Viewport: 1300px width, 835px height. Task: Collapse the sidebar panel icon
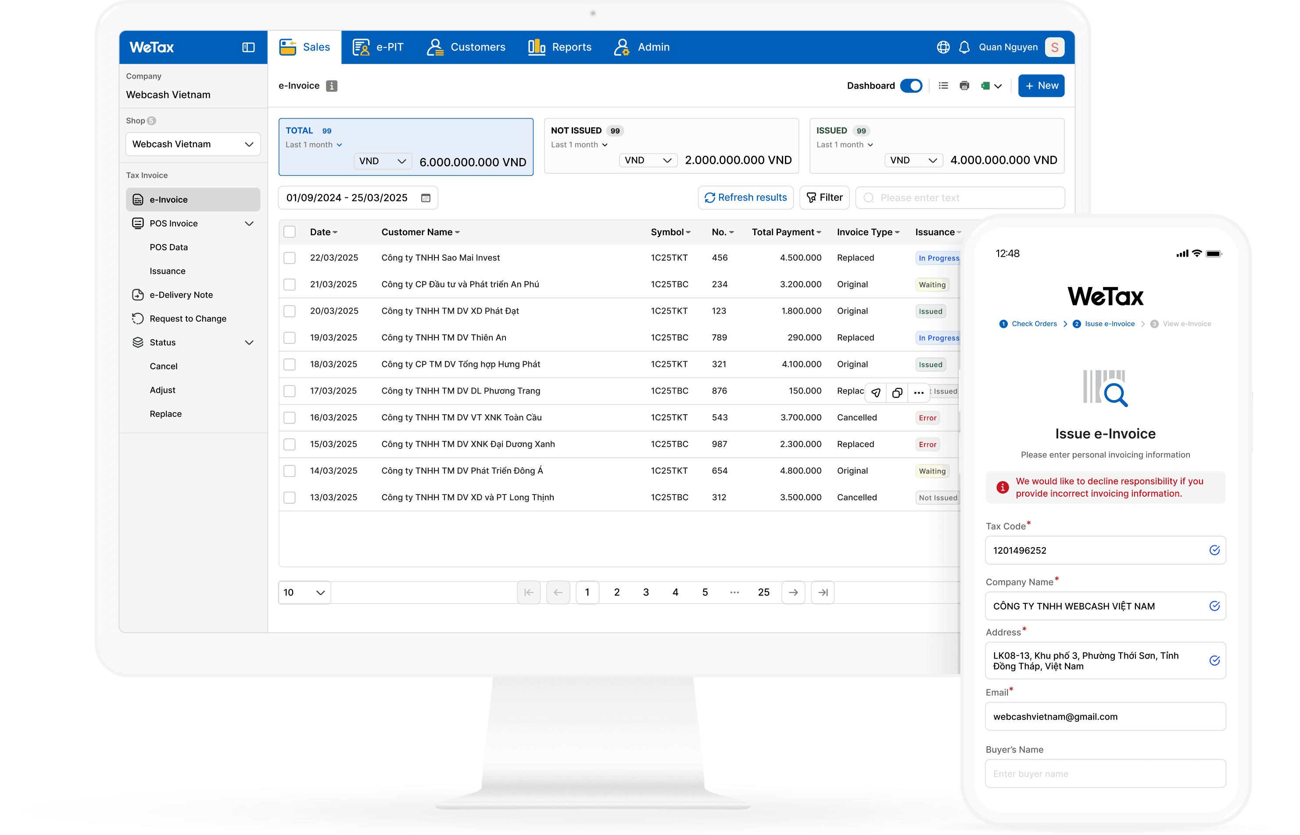(x=248, y=47)
